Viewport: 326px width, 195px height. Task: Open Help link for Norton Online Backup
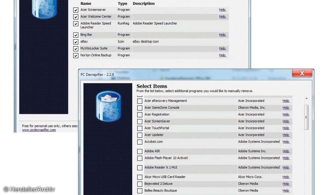coord(222,55)
